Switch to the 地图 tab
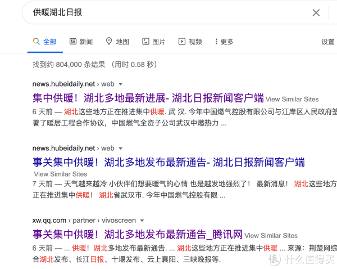The height and width of the screenshot is (269, 337). click(122, 42)
